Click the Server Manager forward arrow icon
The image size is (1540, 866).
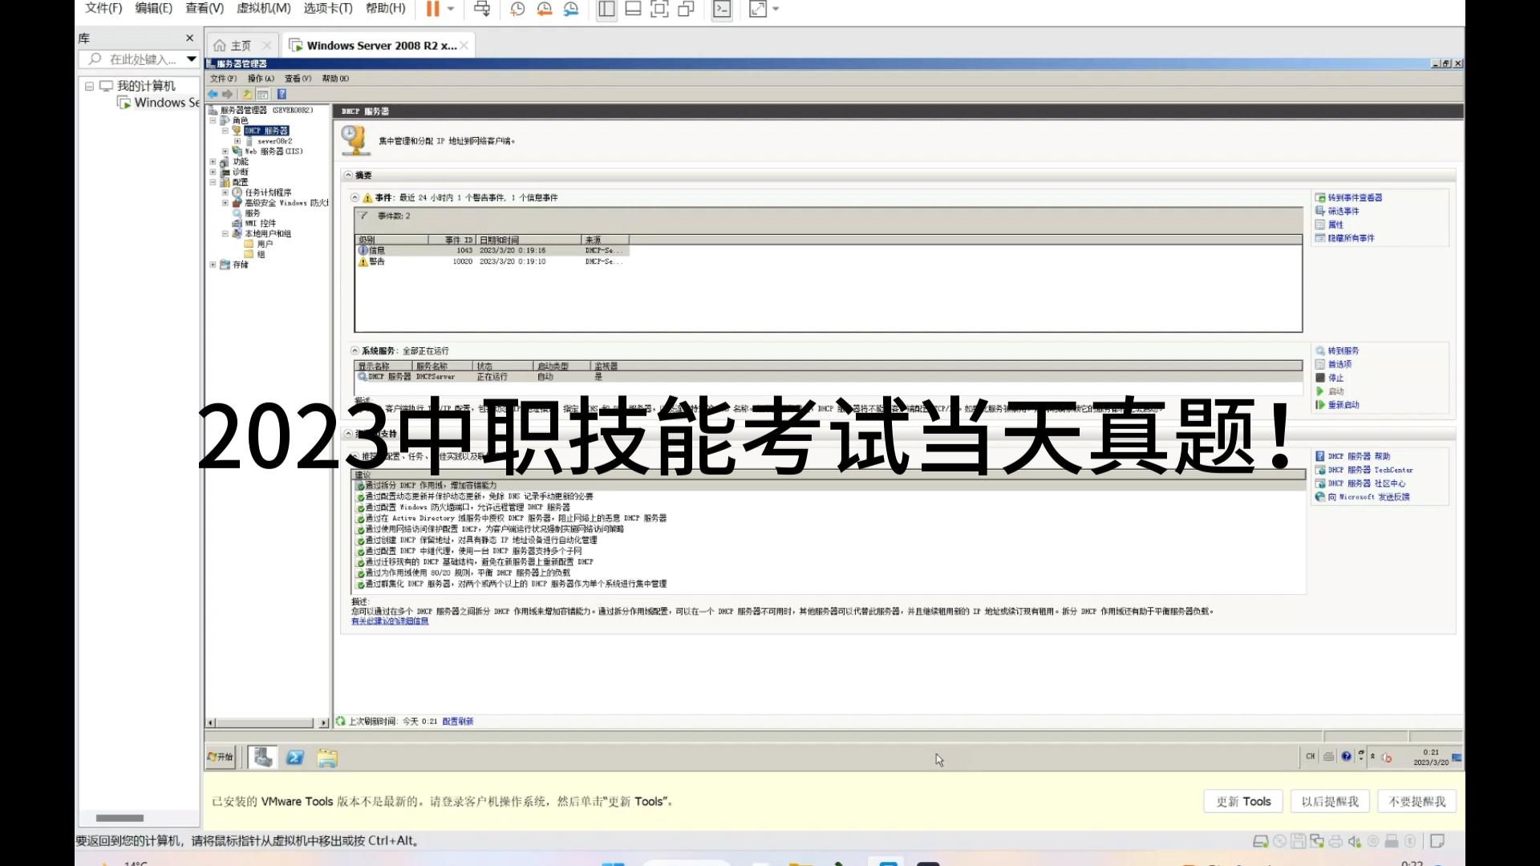tap(228, 94)
